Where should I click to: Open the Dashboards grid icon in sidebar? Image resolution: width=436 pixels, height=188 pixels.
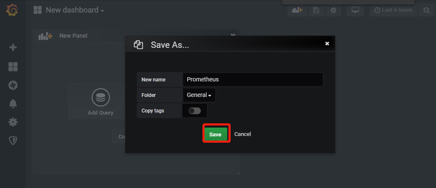click(x=13, y=67)
